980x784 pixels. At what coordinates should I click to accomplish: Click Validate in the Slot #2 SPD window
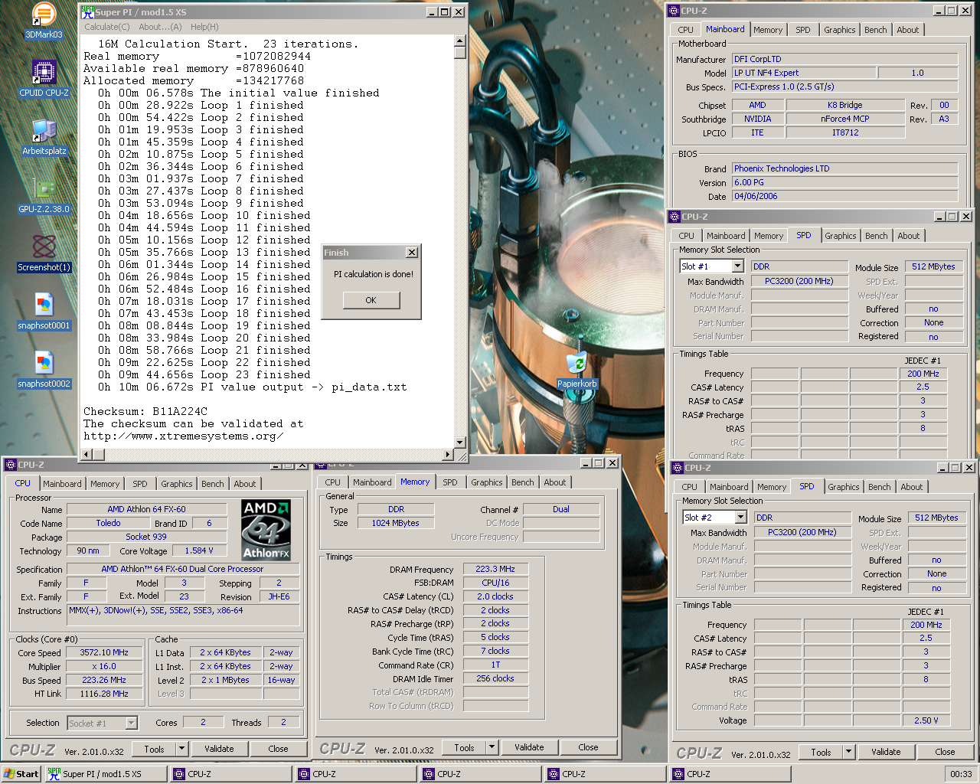886,752
